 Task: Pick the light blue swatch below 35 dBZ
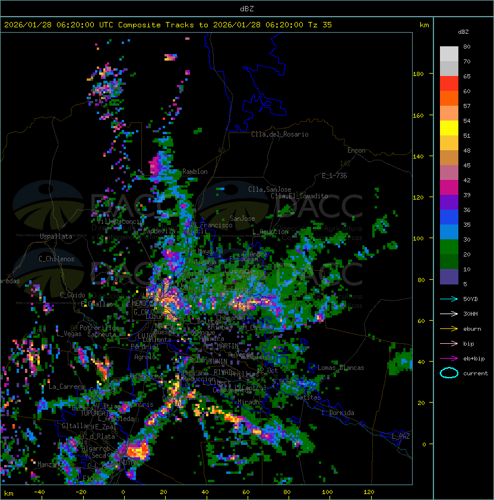[x=449, y=232]
